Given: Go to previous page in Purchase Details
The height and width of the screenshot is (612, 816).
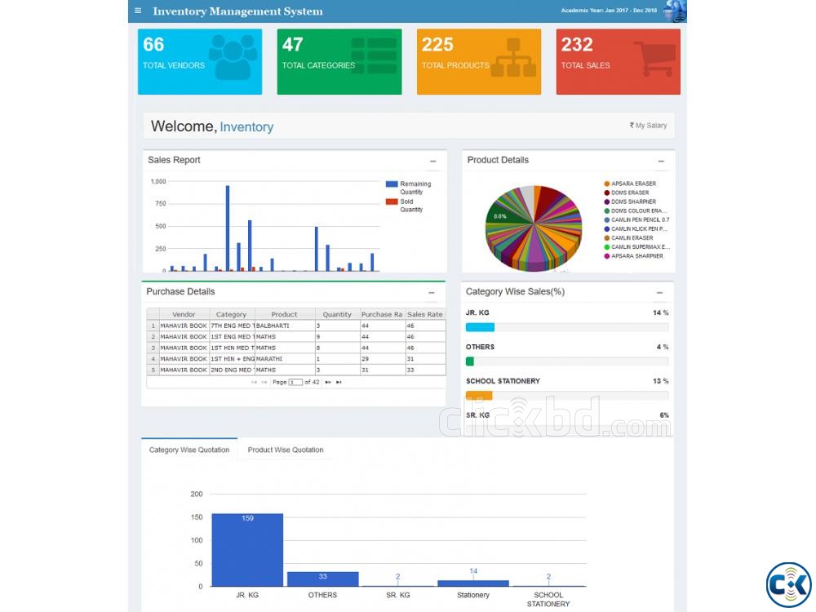Looking at the screenshot, I should coord(264,382).
